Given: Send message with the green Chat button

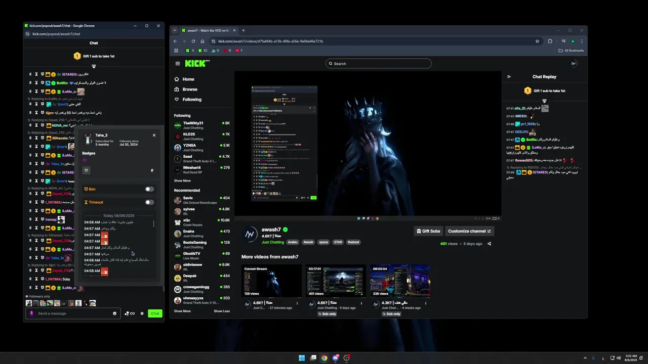Looking at the screenshot, I should pyautogui.click(x=155, y=313).
